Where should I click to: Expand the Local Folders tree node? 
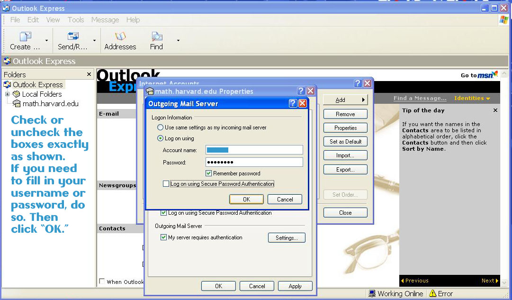[x=8, y=94]
